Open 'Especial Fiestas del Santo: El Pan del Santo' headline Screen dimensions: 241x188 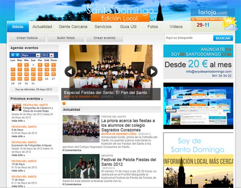pyautogui.click(x=106, y=92)
